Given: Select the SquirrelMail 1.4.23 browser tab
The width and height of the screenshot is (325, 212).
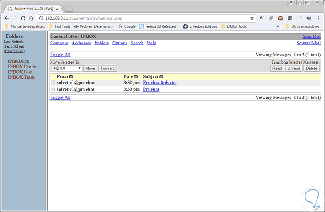Looking at the screenshot, I should click(x=33, y=9).
